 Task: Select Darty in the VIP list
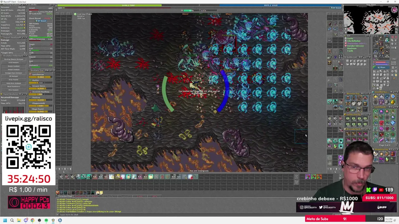click(350, 38)
